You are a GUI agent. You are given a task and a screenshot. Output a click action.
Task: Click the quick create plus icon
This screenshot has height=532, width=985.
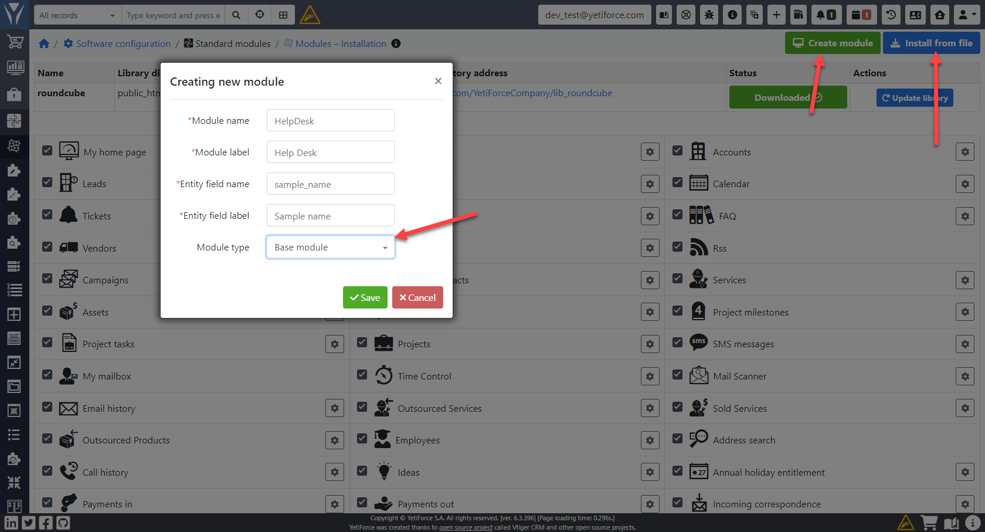tap(776, 15)
